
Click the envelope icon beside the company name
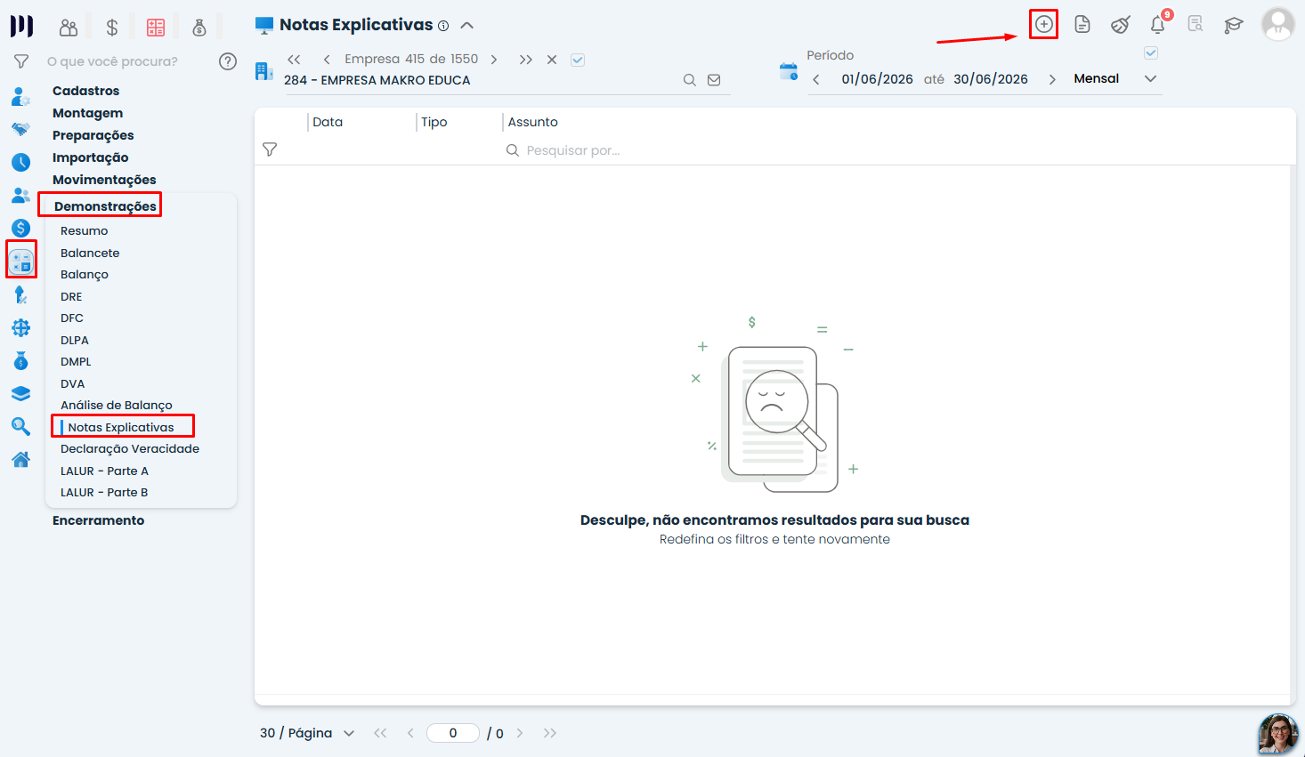pyautogui.click(x=714, y=80)
